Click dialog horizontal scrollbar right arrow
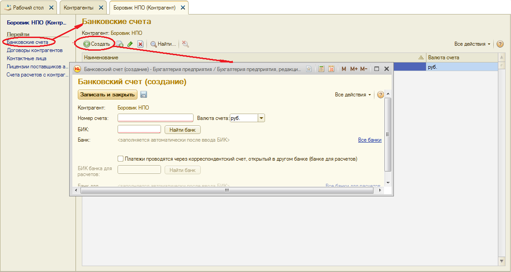The width and height of the screenshot is (511, 272). click(380, 191)
